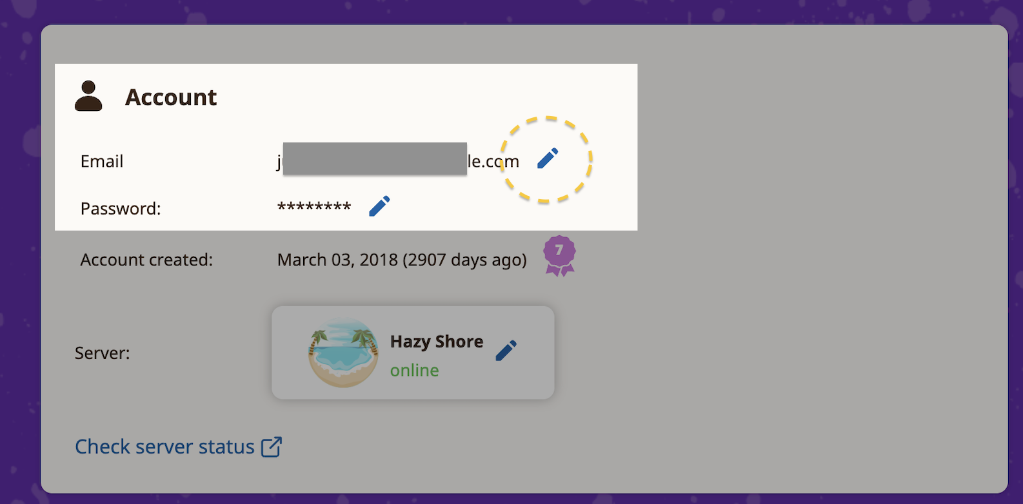Click the Email field label
The height and width of the screenshot is (504, 1023).
pyautogui.click(x=102, y=161)
